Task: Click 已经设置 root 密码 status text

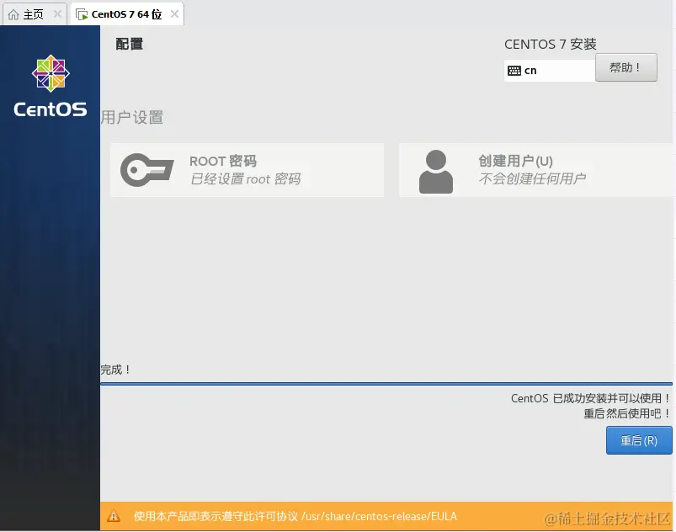Action: coord(245,179)
